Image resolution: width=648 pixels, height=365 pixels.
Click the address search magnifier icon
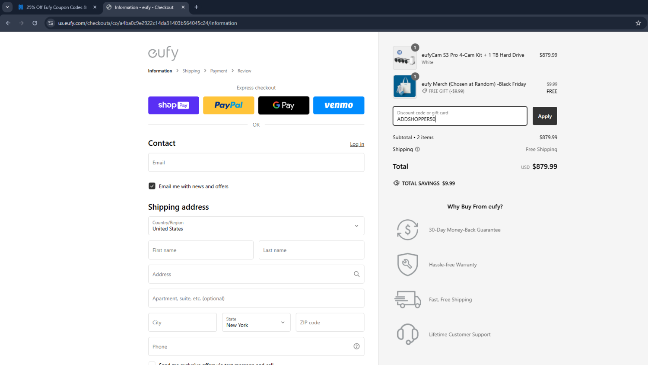(356, 274)
